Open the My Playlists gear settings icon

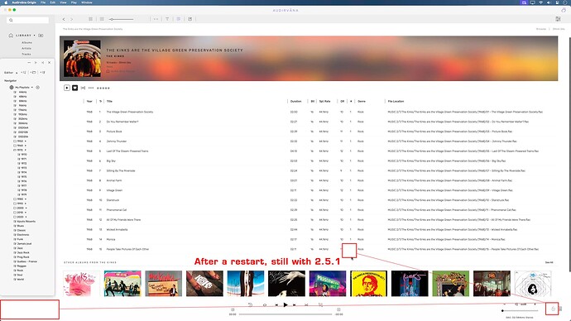coord(37,88)
